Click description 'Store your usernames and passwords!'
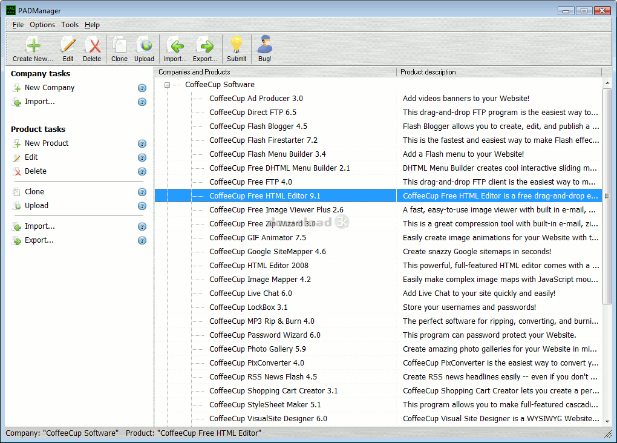617x443 pixels. pyautogui.click(x=469, y=307)
